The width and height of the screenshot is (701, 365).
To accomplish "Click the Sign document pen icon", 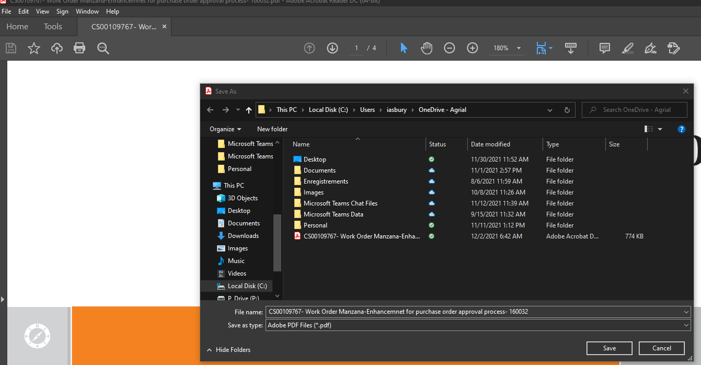I will [651, 48].
